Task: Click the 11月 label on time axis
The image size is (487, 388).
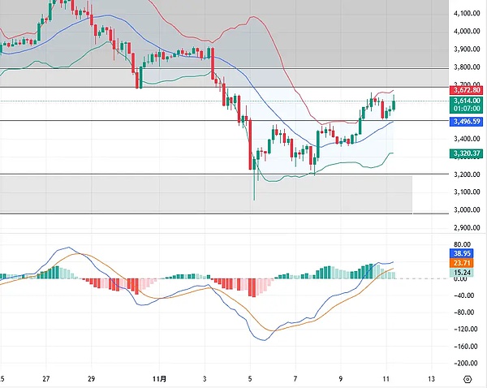Action: (160, 378)
